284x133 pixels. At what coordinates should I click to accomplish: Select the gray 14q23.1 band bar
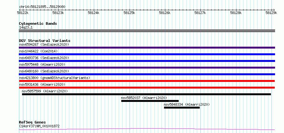click(x=147, y=31)
